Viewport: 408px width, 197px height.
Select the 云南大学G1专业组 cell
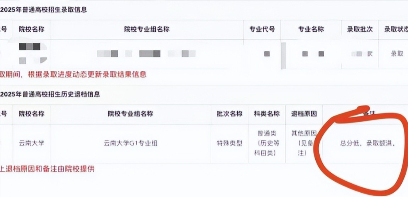130,143
